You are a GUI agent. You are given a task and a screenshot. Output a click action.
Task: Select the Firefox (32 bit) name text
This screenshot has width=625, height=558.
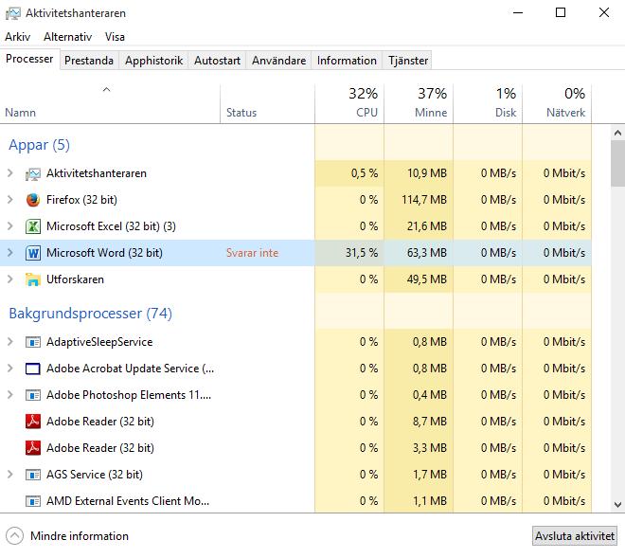click(81, 200)
